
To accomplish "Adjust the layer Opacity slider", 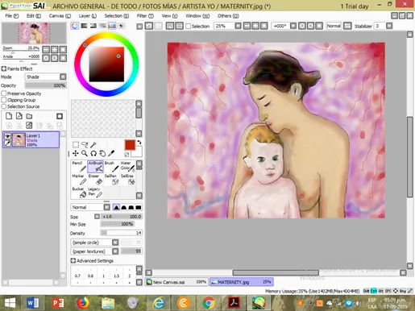I will (46, 85).
